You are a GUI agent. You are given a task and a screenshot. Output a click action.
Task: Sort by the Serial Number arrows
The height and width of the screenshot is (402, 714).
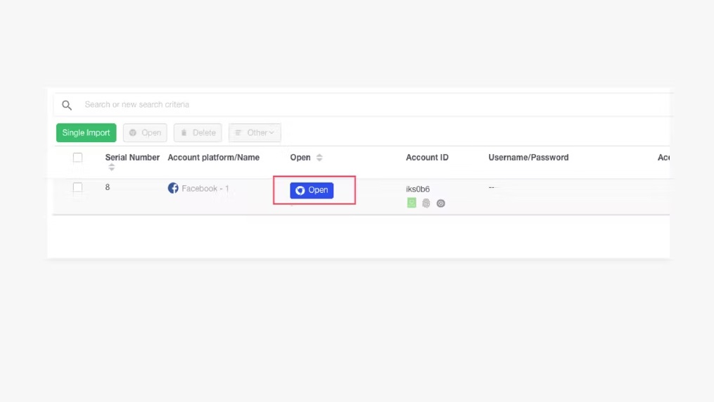[x=112, y=168]
